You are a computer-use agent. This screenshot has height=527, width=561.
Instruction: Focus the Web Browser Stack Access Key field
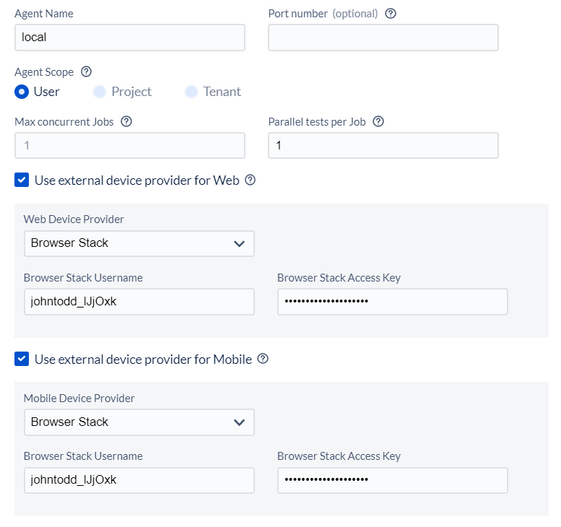coord(393,302)
